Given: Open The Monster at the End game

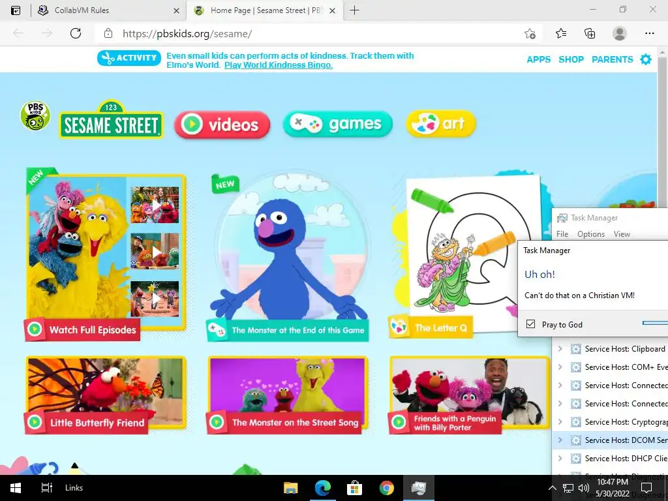Looking at the screenshot, I should click(x=288, y=256).
